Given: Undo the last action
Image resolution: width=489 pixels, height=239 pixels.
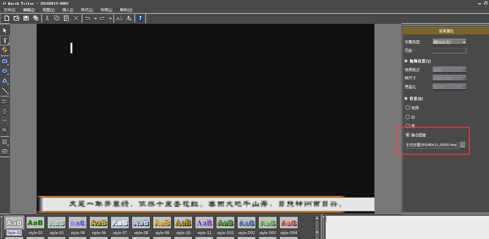Looking at the screenshot, I should click(x=88, y=18).
